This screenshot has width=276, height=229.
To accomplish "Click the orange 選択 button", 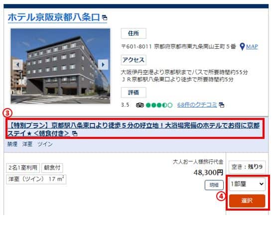I will click(247, 201).
